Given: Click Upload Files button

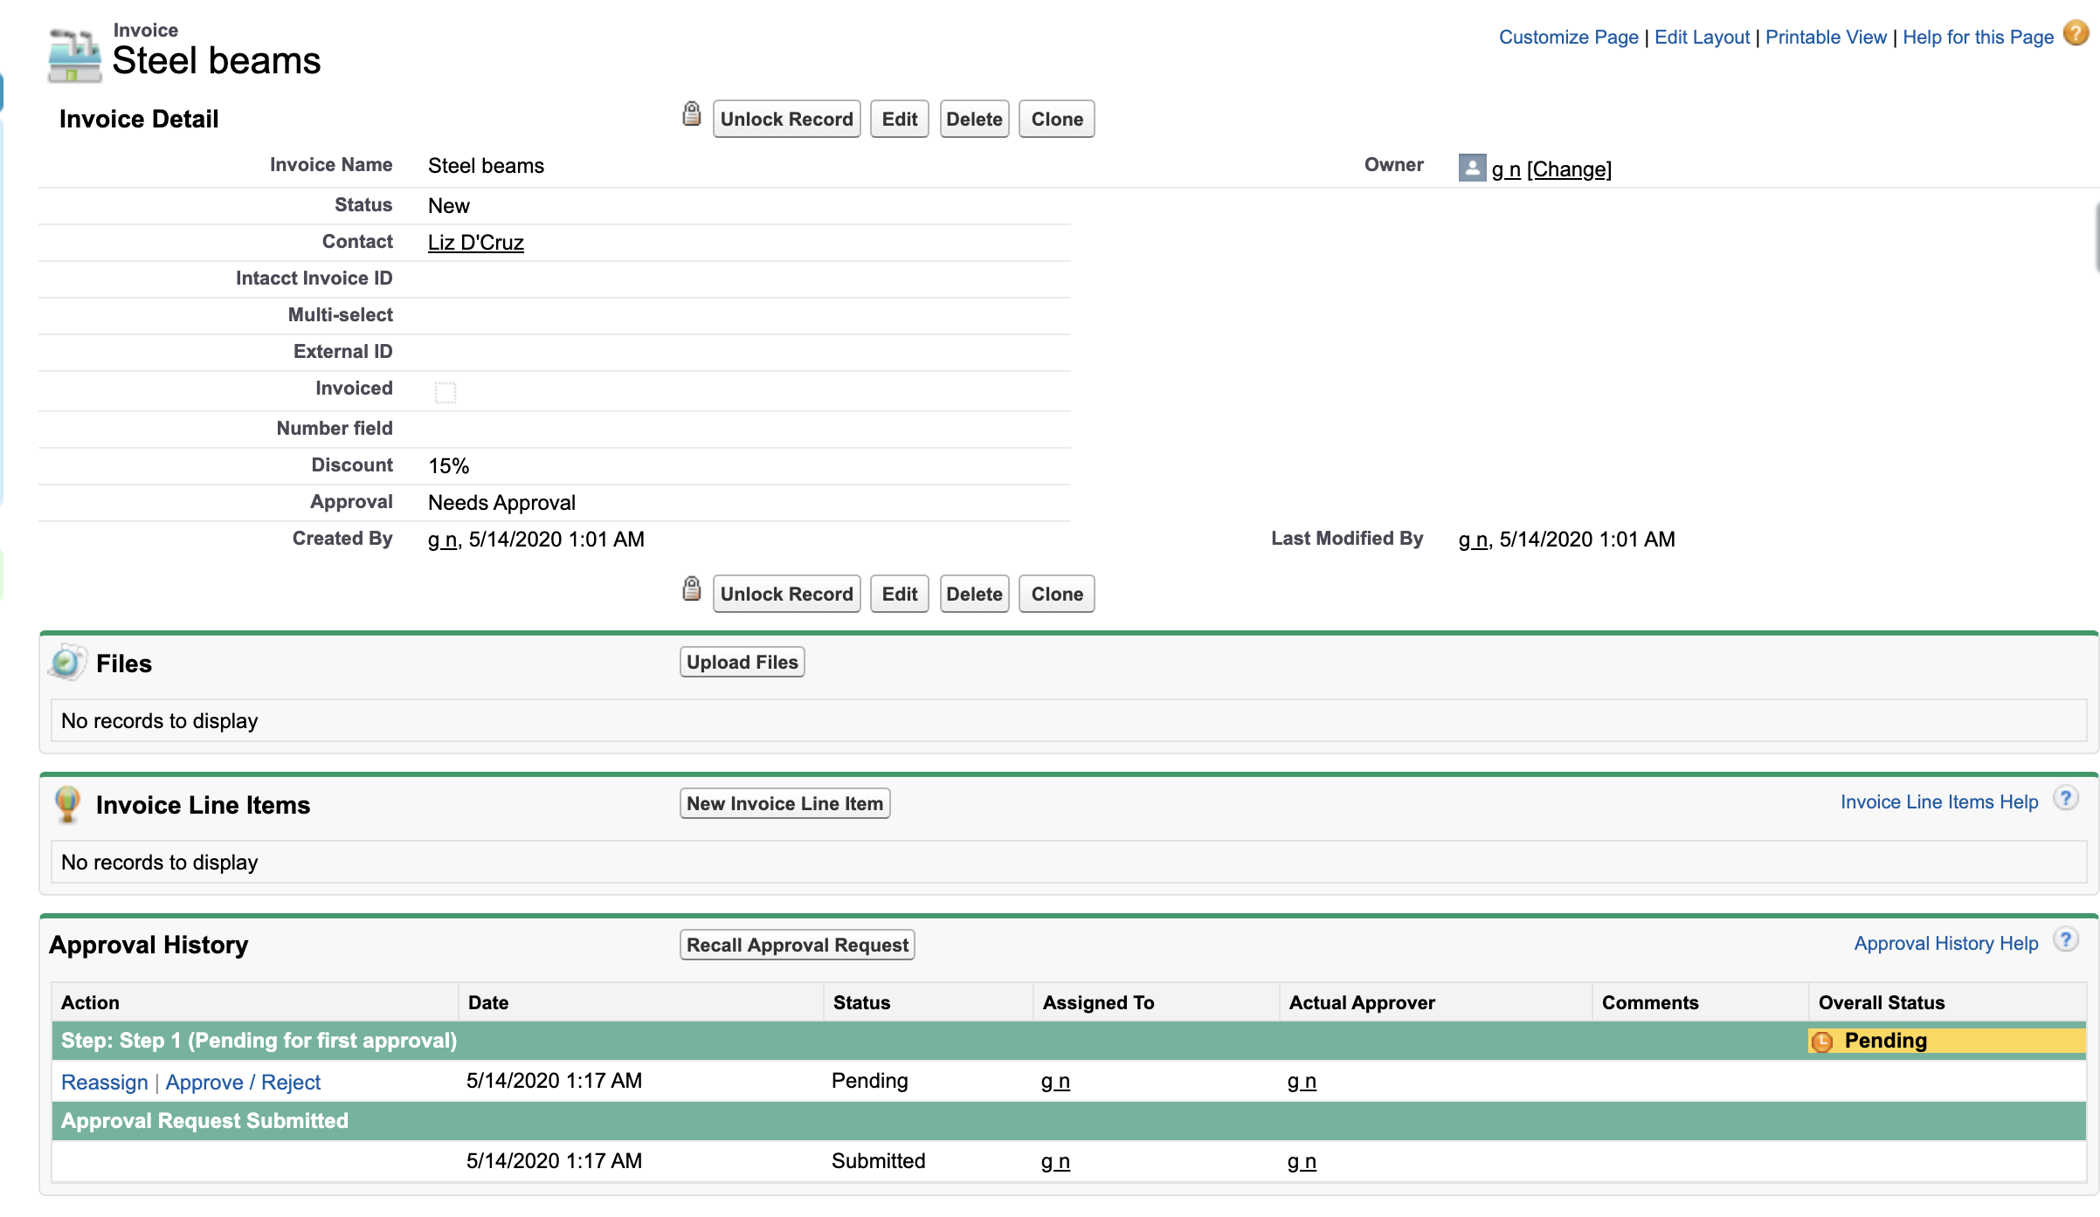Looking at the screenshot, I should (742, 662).
